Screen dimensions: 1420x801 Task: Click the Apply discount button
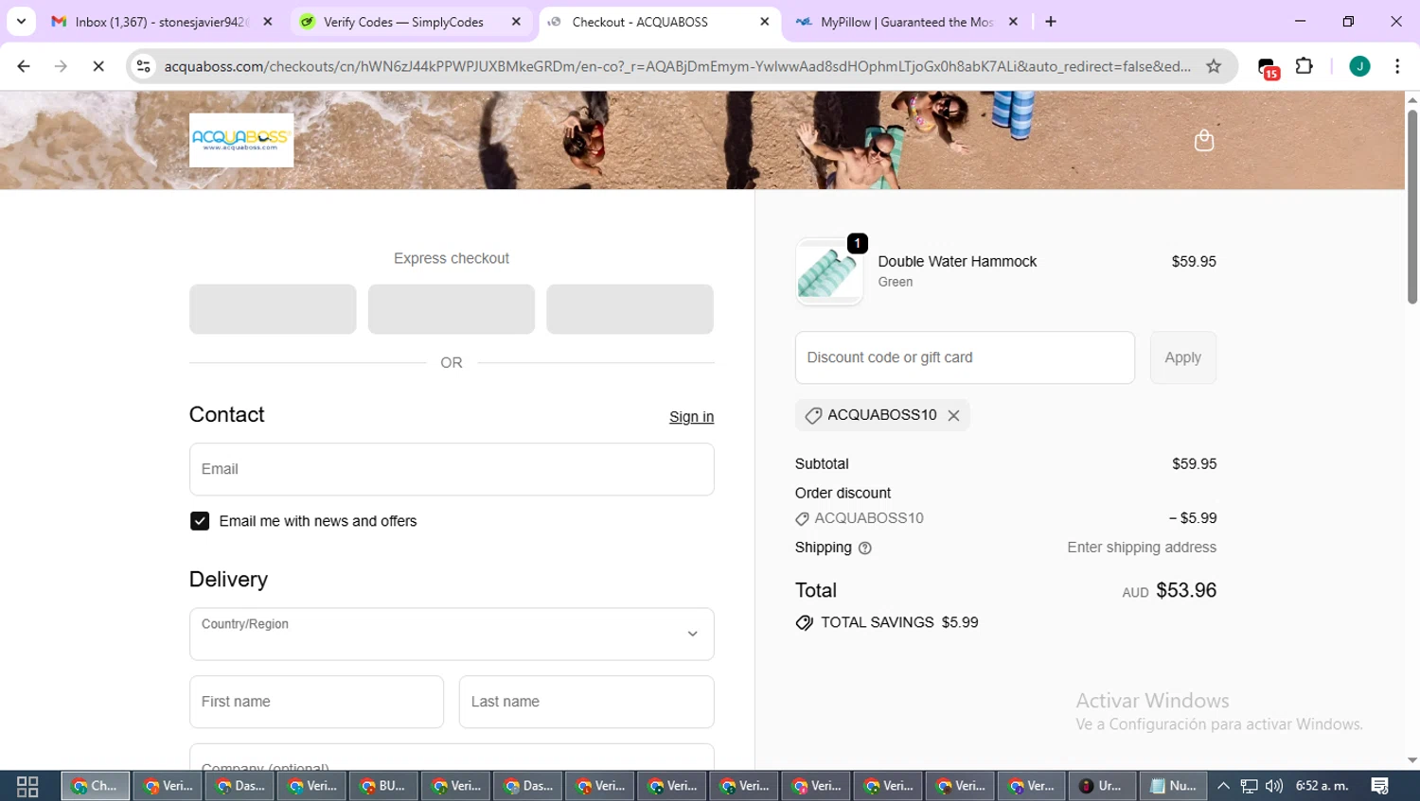(x=1182, y=357)
